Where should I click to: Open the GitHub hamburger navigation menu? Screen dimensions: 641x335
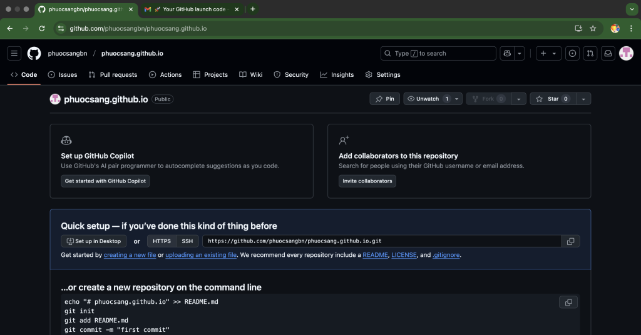[x=14, y=54]
